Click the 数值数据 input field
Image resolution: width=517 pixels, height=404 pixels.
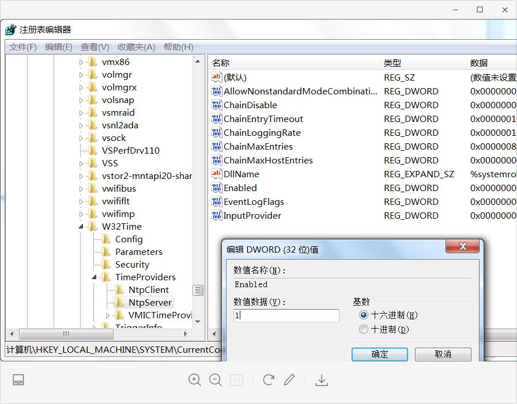pos(286,315)
